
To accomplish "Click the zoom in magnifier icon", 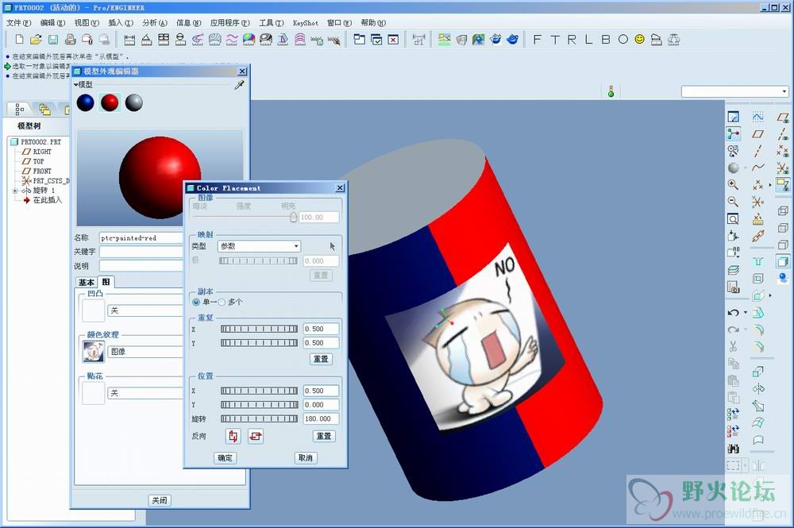I will tap(733, 185).
